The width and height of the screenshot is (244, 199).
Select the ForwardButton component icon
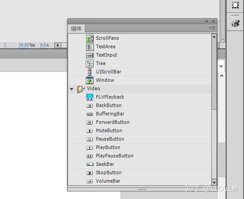click(x=90, y=122)
